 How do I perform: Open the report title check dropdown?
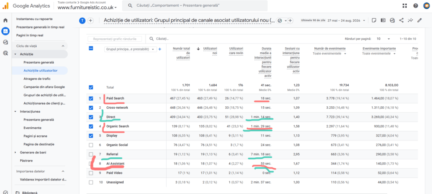(x=281, y=21)
